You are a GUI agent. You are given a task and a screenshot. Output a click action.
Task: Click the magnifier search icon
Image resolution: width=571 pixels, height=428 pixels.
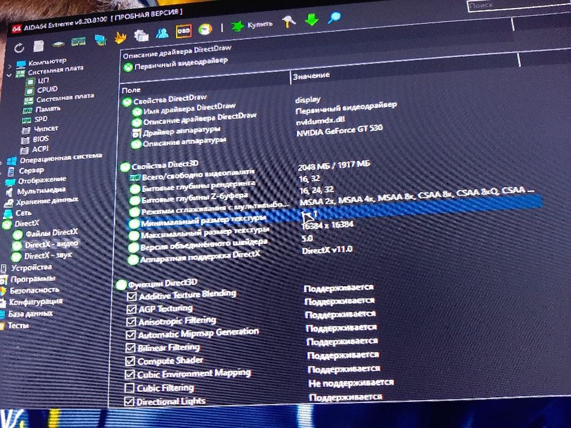pos(334,18)
